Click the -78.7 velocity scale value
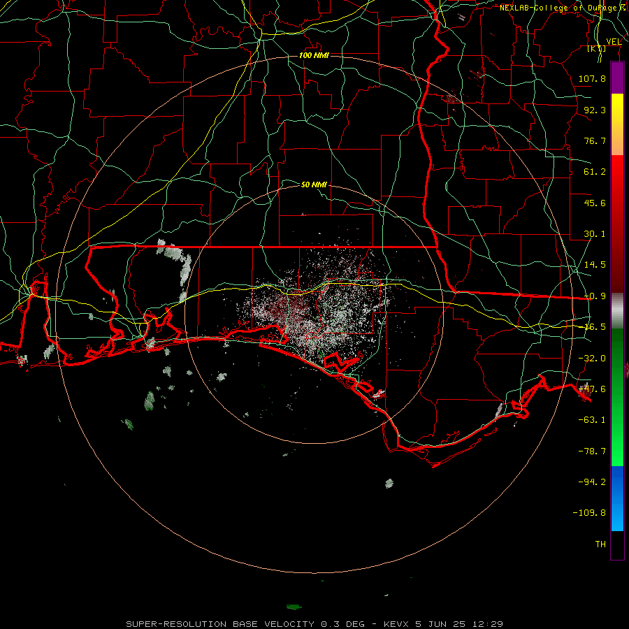Viewport: 629px width, 629px height. point(592,451)
